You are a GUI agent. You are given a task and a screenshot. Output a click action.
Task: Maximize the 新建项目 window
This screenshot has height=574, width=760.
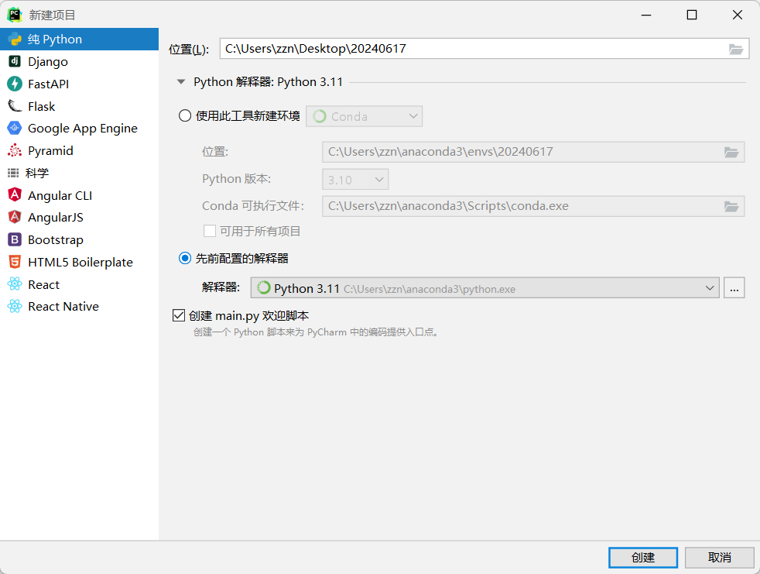point(692,15)
